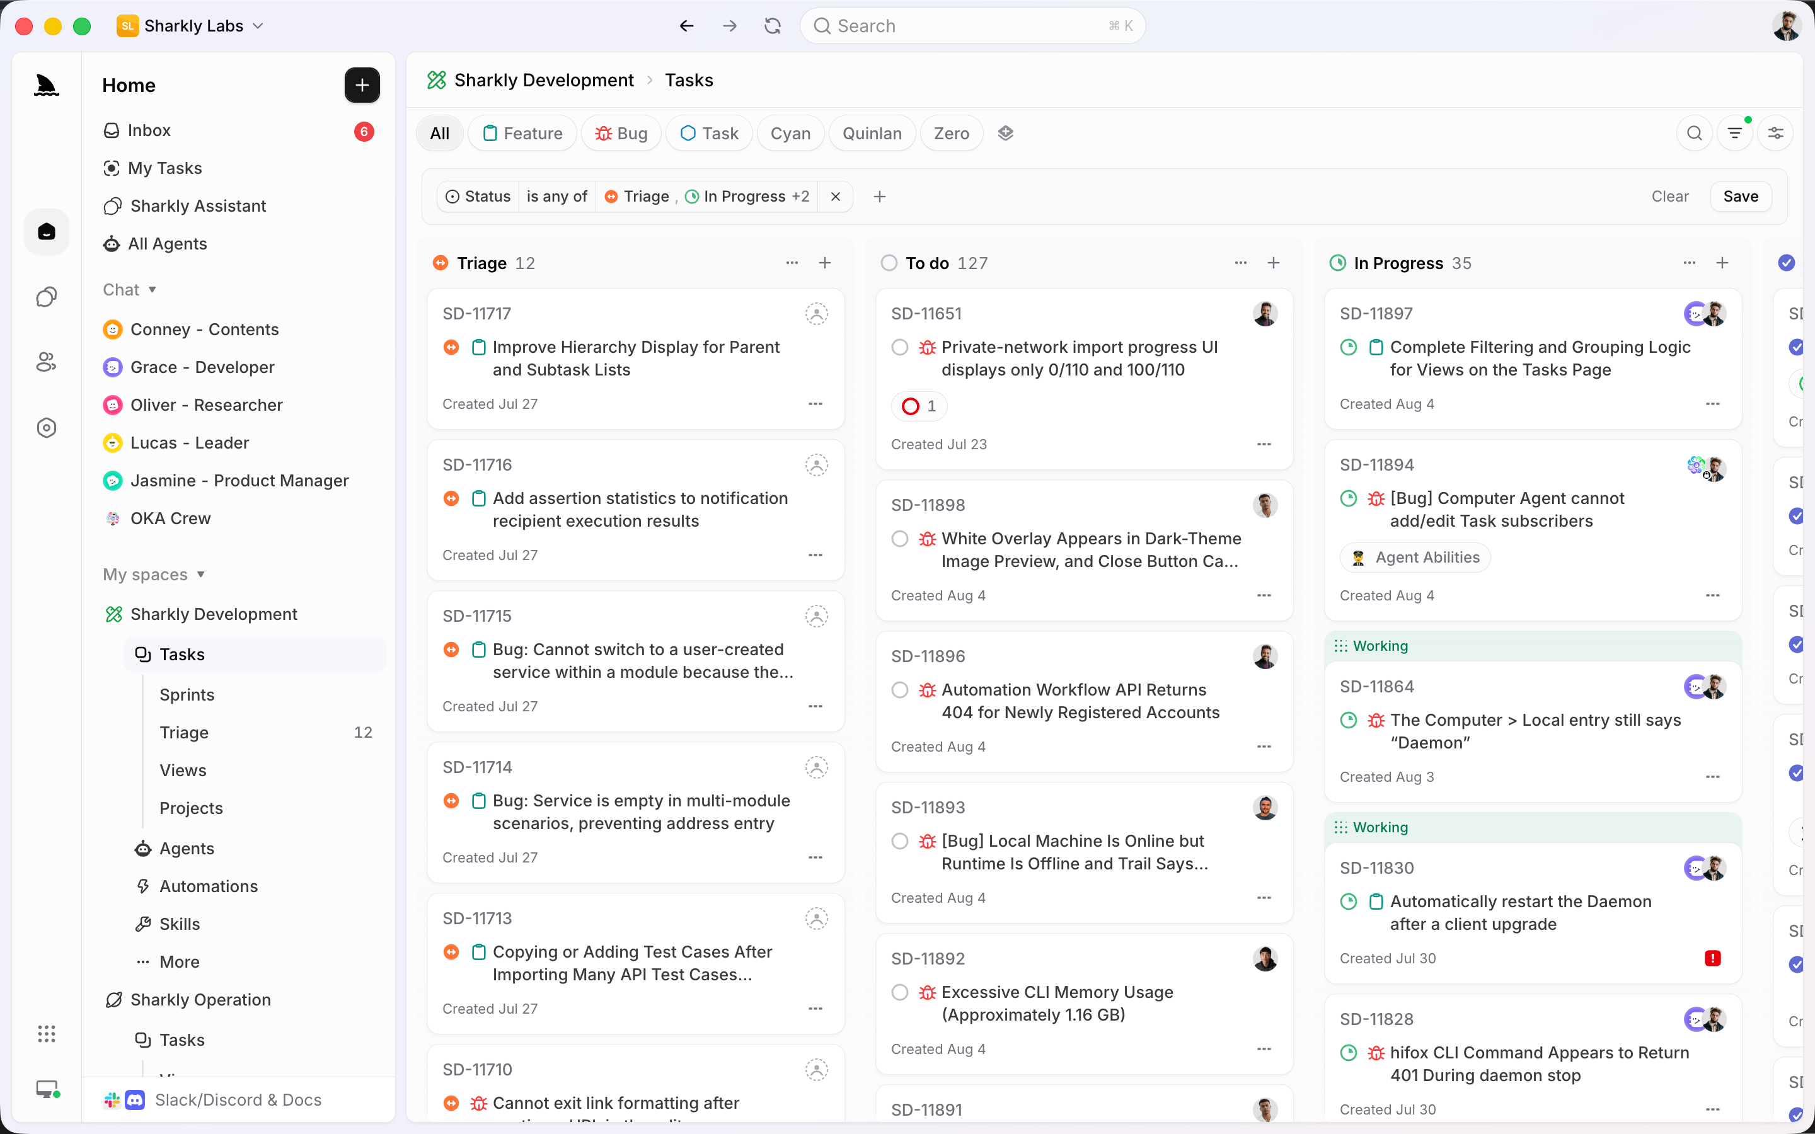
Task: Switch to the Task tab
Action: (x=709, y=134)
